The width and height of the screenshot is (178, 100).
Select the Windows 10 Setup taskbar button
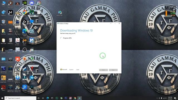tap(80, 98)
